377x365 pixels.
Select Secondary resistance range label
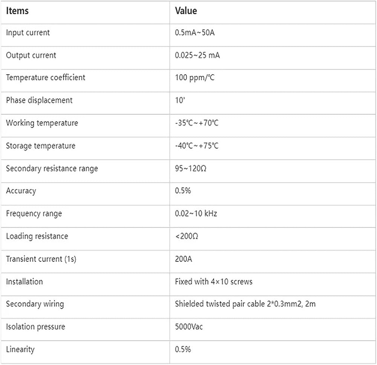tap(52, 168)
